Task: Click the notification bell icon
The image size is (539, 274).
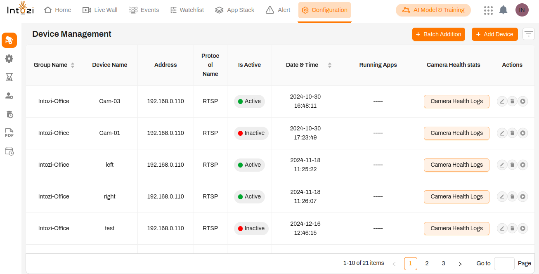Action: point(503,10)
